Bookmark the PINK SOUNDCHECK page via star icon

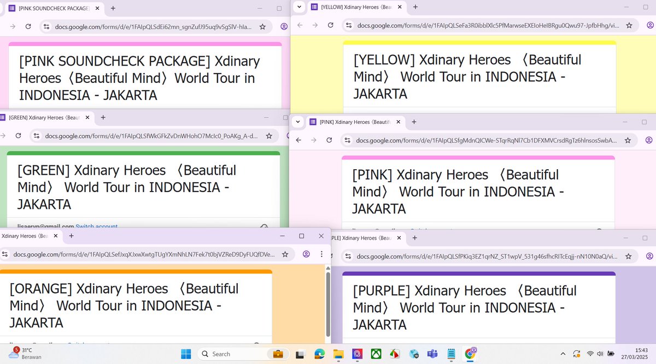tap(262, 26)
